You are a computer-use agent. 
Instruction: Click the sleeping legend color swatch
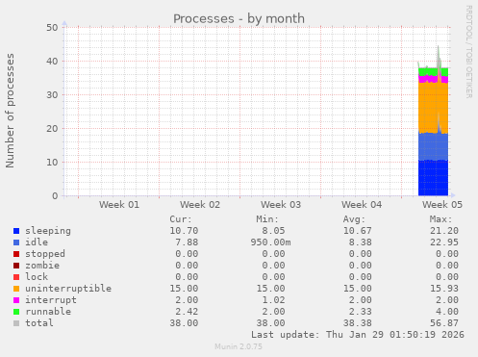[x=16, y=231]
